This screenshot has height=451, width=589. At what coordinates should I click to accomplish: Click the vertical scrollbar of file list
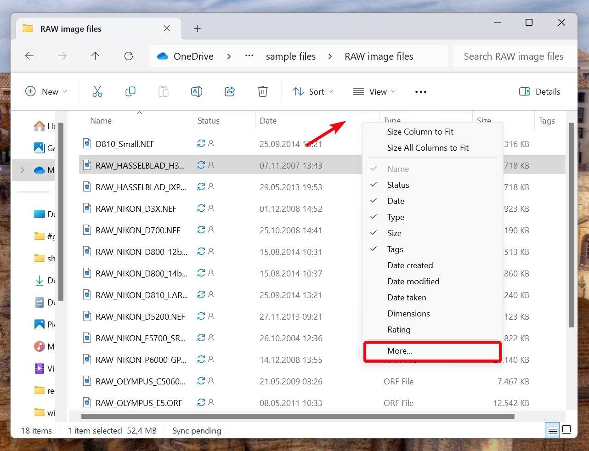[572, 225]
